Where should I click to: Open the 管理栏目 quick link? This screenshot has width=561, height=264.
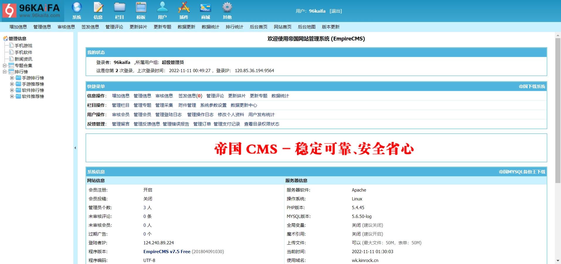121,105
